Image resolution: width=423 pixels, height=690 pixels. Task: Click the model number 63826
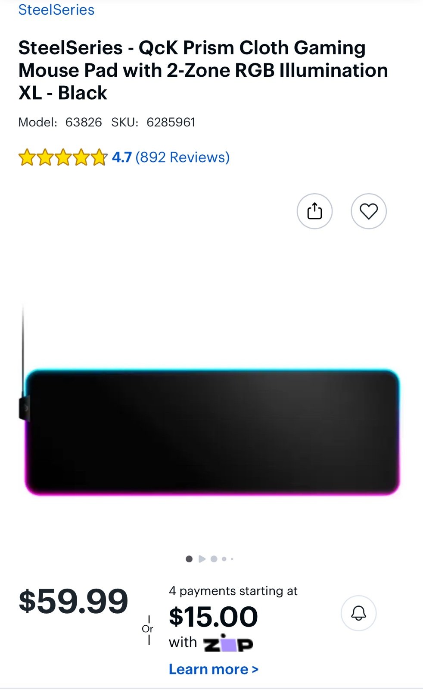(x=84, y=122)
